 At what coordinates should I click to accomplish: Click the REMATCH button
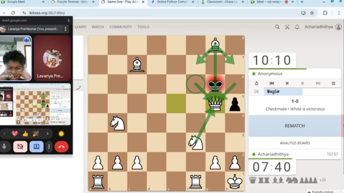click(294, 126)
